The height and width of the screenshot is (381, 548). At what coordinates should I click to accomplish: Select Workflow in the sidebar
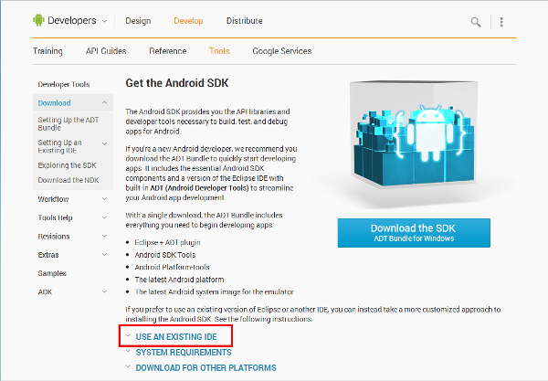pyautogui.click(x=53, y=199)
